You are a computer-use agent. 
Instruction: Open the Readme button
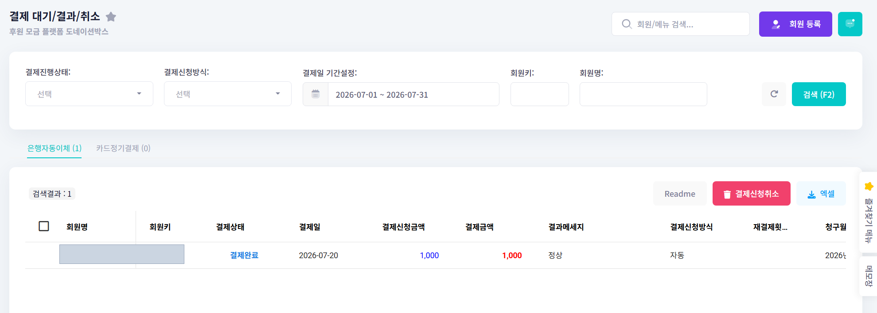tap(680, 194)
